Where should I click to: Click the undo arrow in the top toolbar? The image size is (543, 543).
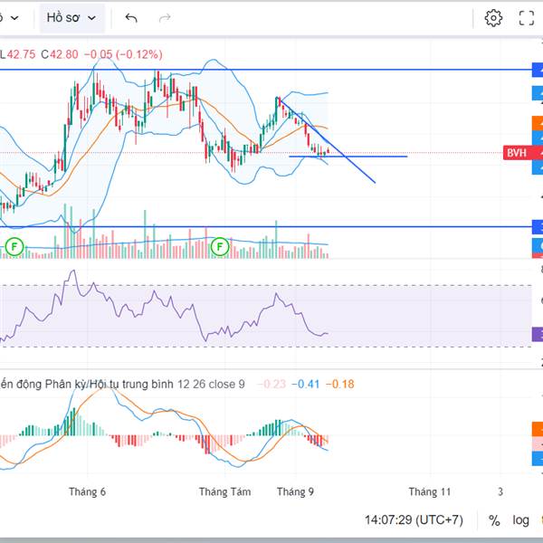click(131, 18)
